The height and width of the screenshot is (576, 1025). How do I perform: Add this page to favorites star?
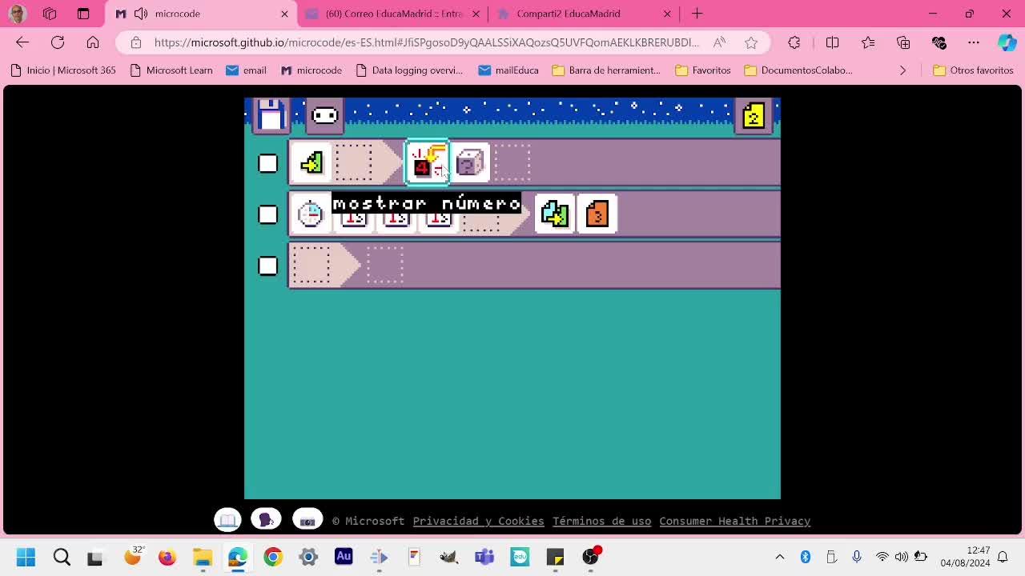point(751,42)
